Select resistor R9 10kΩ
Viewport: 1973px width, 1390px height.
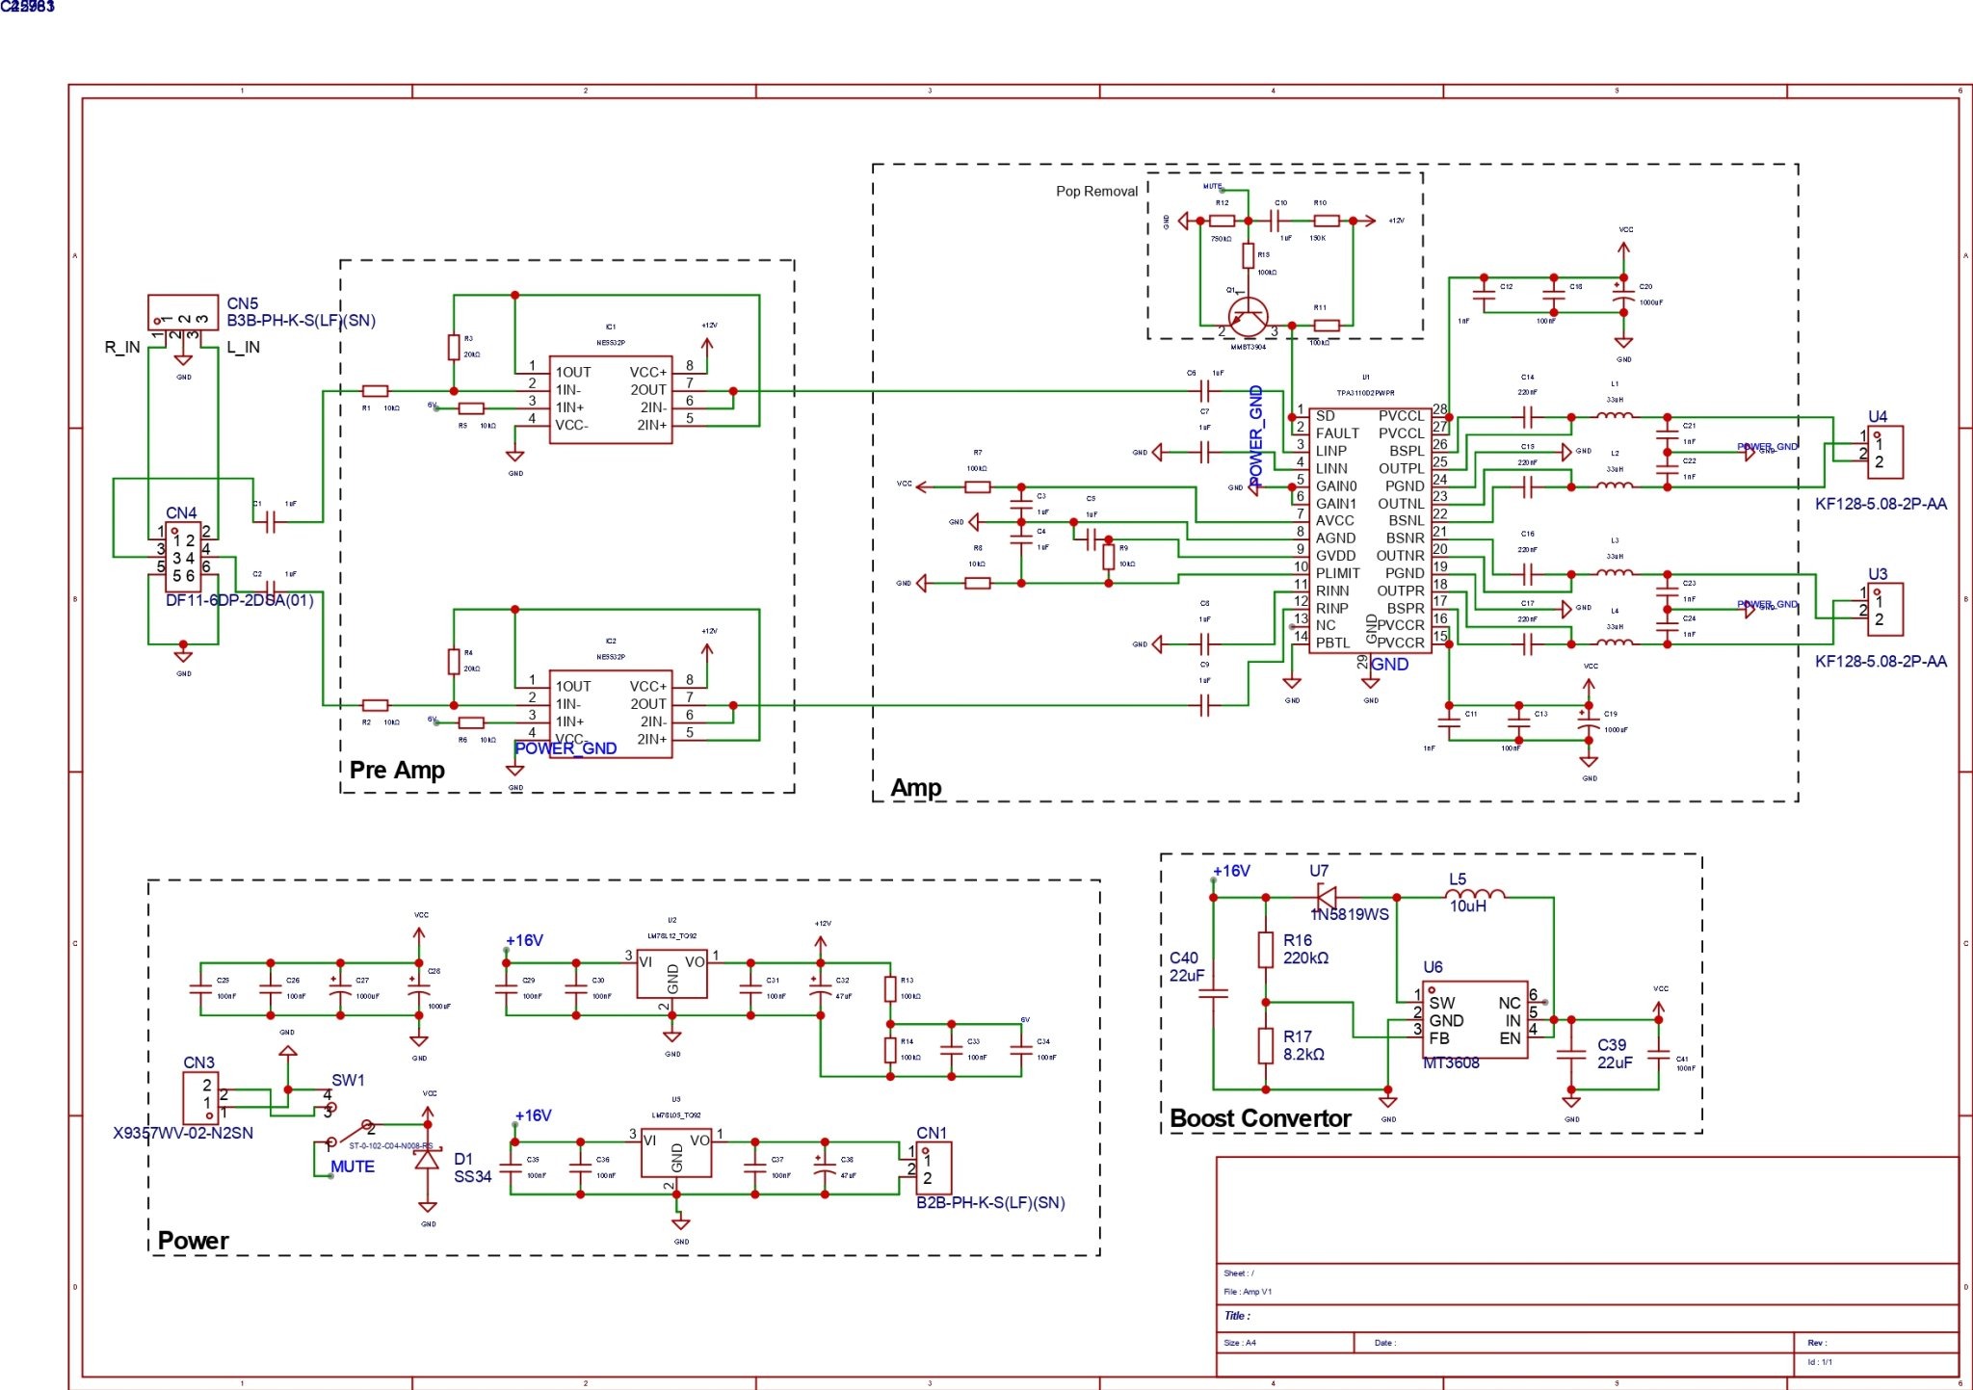(x=1109, y=557)
